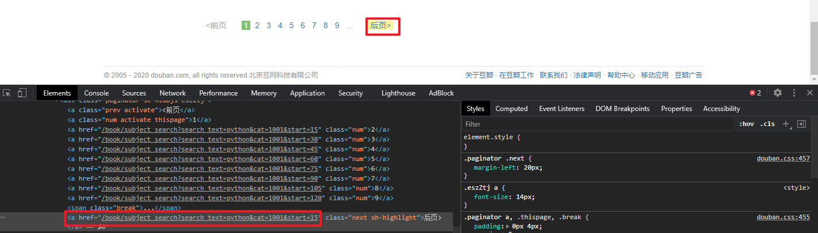Open the 帮助中心 footer link
The width and height of the screenshot is (818, 233).
click(621, 75)
